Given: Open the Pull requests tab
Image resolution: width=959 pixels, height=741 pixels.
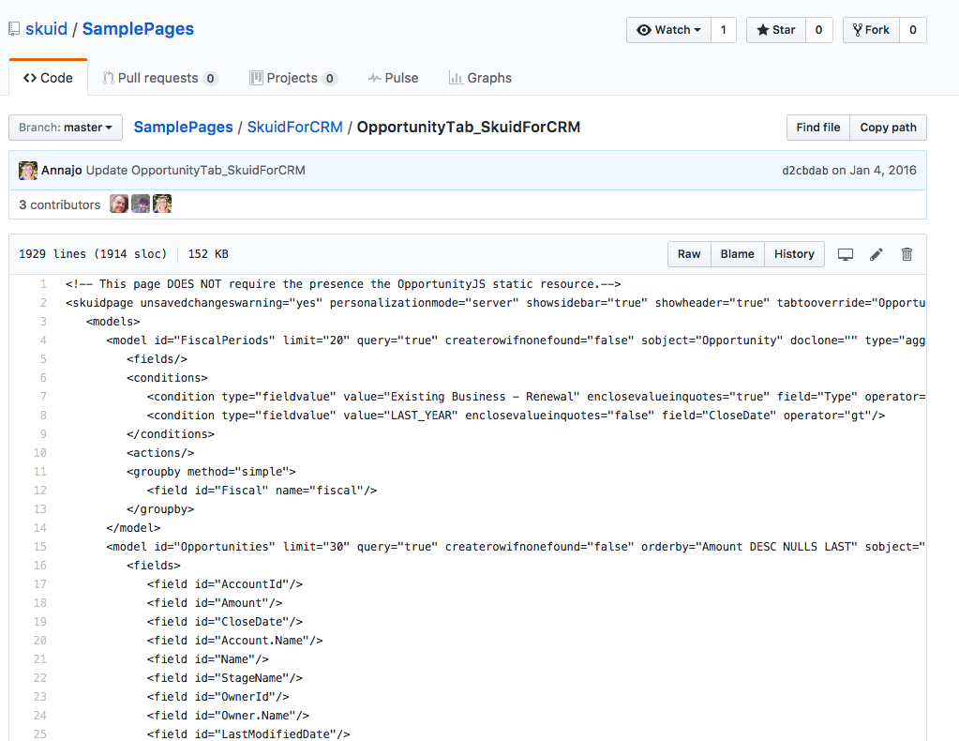Looking at the screenshot, I should pos(161,78).
